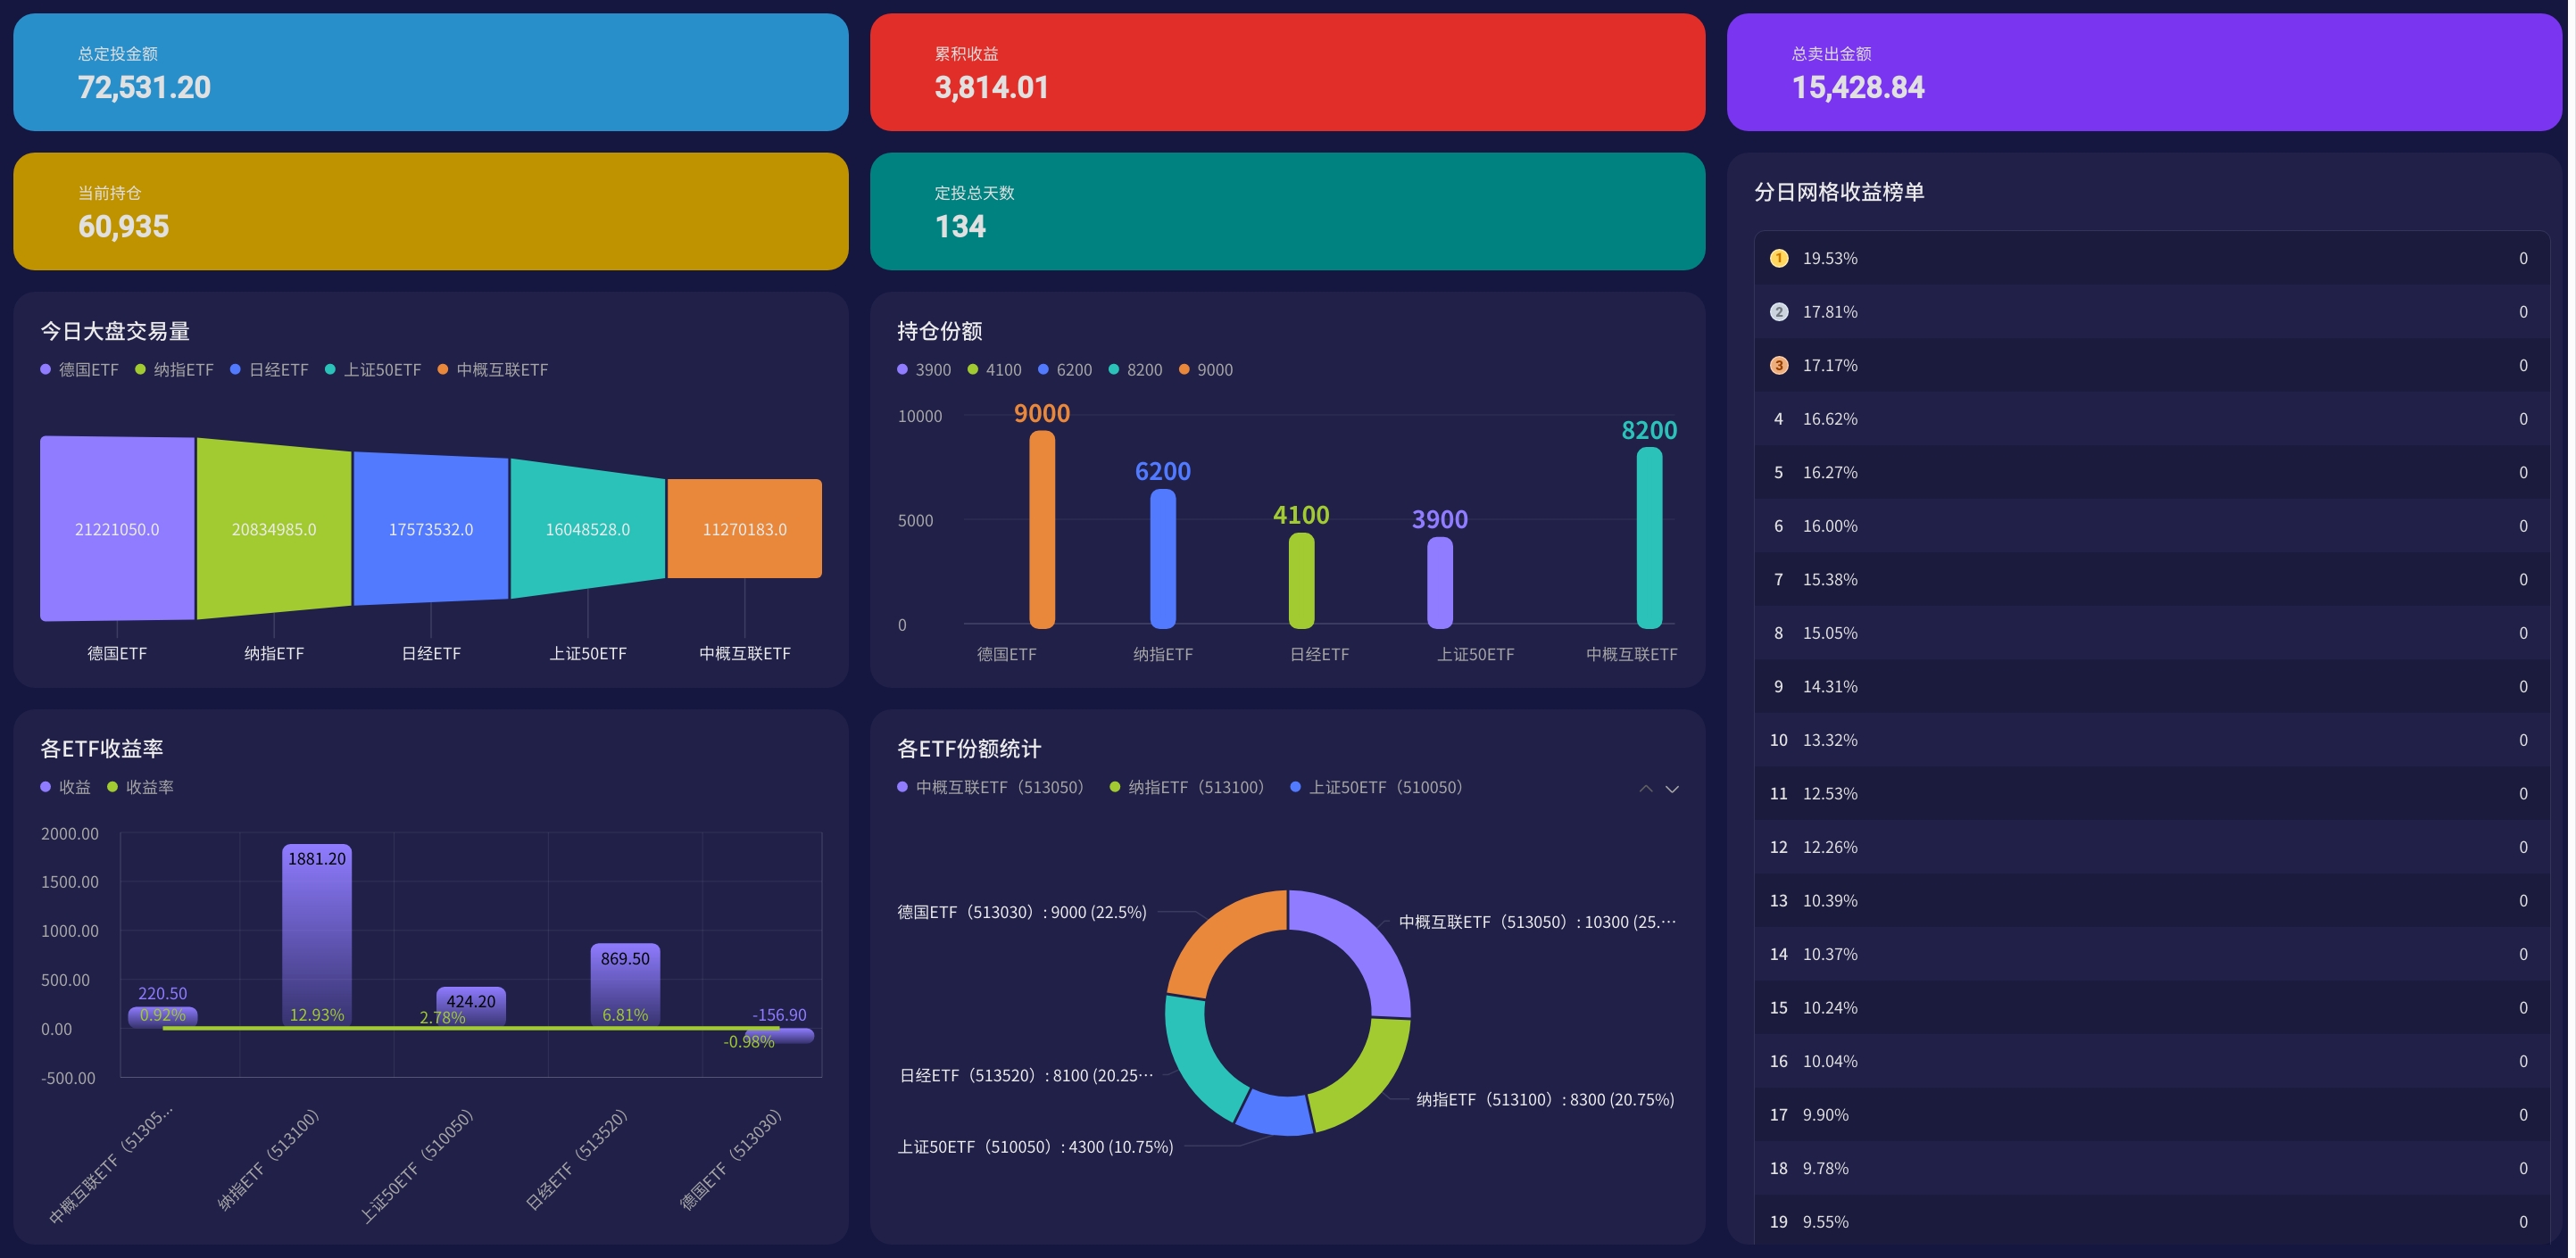Click teal dot beside 8200 legend entry
Image resolution: width=2576 pixels, height=1258 pixels.
coord(1113,369)
